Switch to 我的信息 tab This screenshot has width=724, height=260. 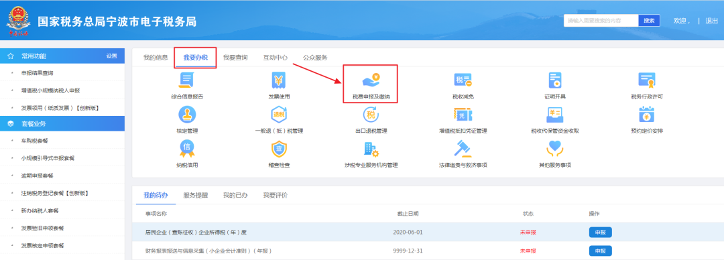tap(155, 58)
